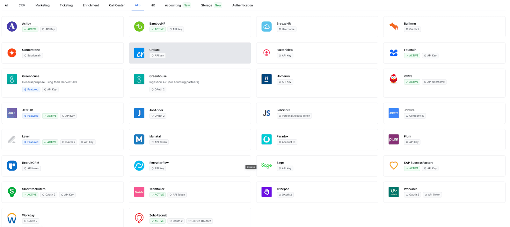
Task: Click the Tribepad purple hand icon
Action: tap(266, 192)
